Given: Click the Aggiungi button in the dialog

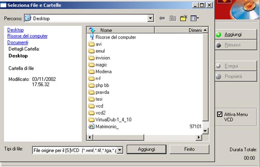Looking at the screenshot, I should point(146,149).
